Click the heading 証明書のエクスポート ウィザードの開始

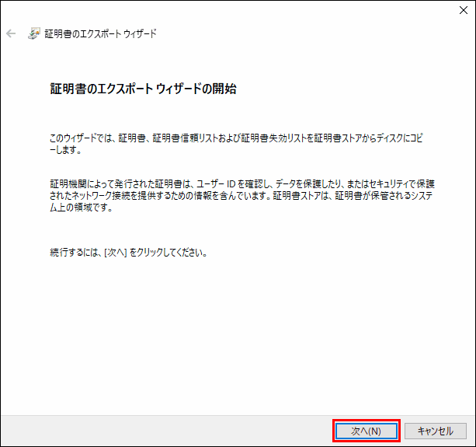[x=143, y=89]
